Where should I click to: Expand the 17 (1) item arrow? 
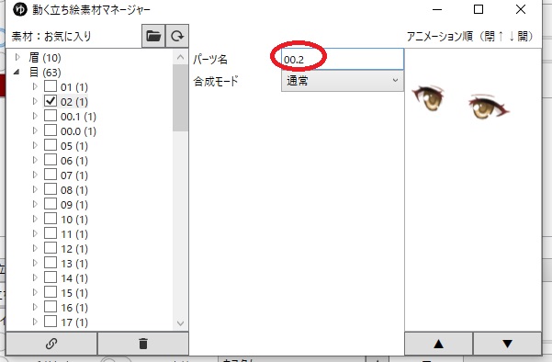pyautogui.click(x=35, y=322)
